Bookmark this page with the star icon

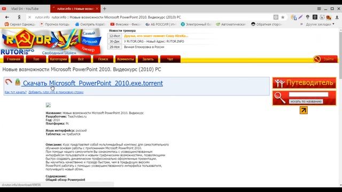(283, 17)
